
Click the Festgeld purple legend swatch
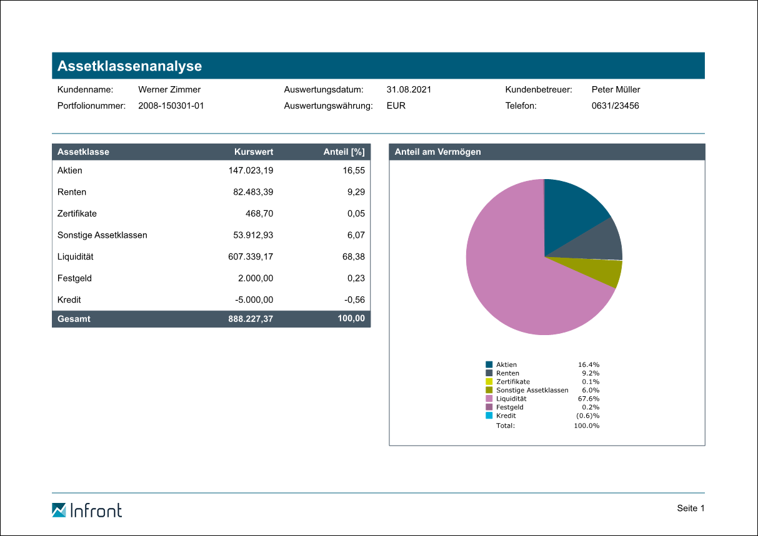coord(489,407)
